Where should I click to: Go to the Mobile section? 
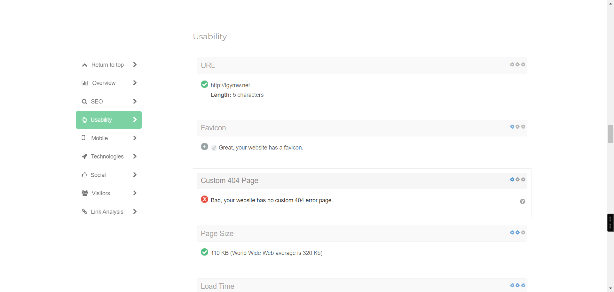pyautogui.click(x=99, y=138)
